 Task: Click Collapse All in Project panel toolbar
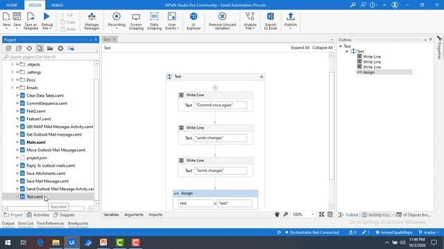19,48
